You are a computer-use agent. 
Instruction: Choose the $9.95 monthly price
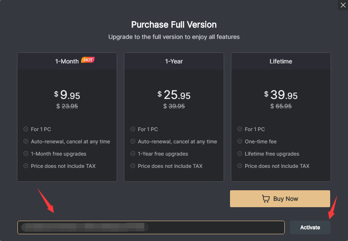[67, 95]
